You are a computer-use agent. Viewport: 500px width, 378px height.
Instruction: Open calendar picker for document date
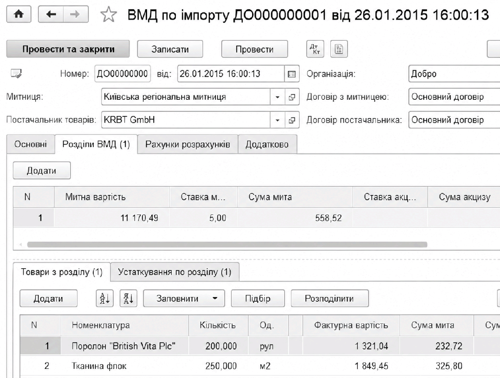(x=292, y=74)
